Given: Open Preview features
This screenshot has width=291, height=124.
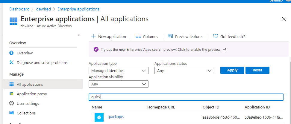Looking at the screenshot, I should [x=186, y=36].
